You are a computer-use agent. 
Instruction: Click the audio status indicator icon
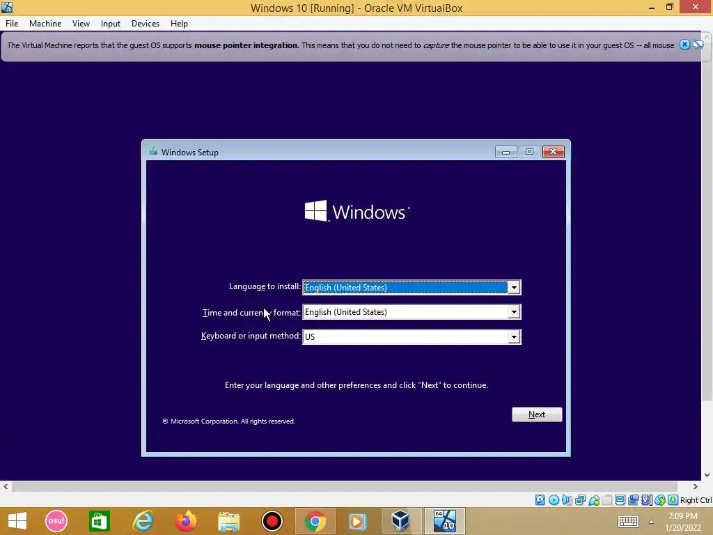point(567,500)
